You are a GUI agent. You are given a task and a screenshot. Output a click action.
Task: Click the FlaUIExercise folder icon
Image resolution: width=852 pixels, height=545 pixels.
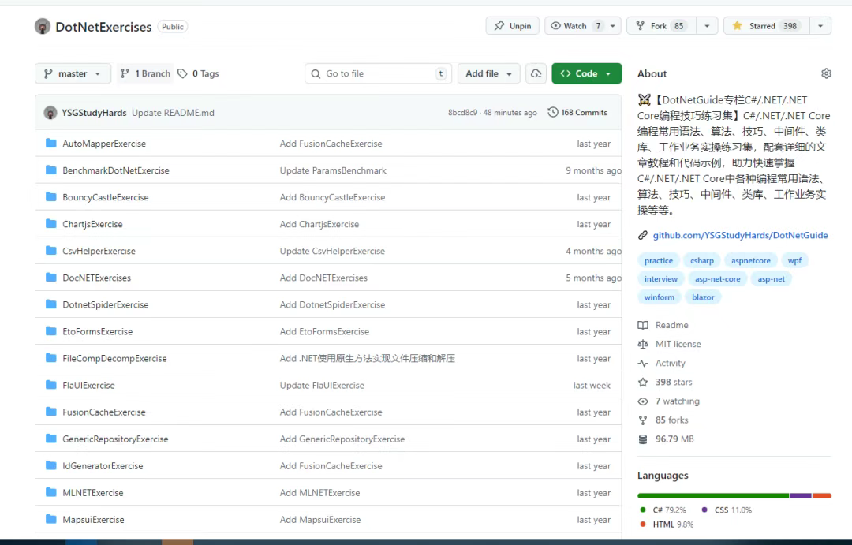(x=51, y=385)
